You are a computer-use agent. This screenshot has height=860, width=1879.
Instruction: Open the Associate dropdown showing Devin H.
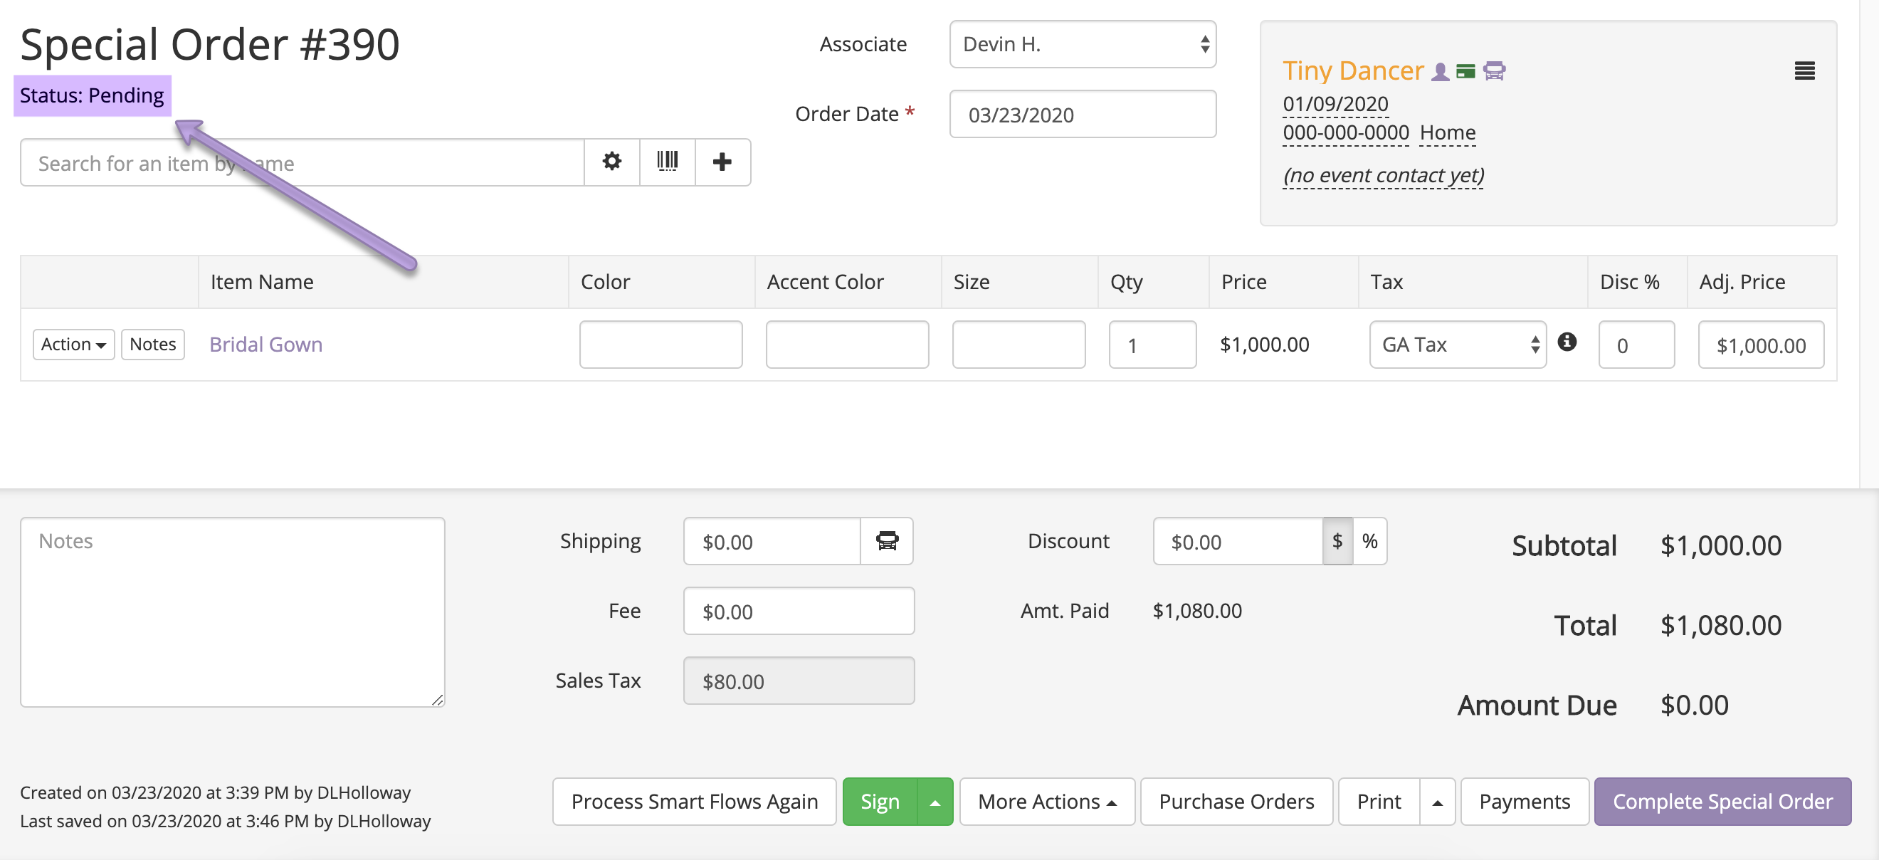[x=1083, y=45]
